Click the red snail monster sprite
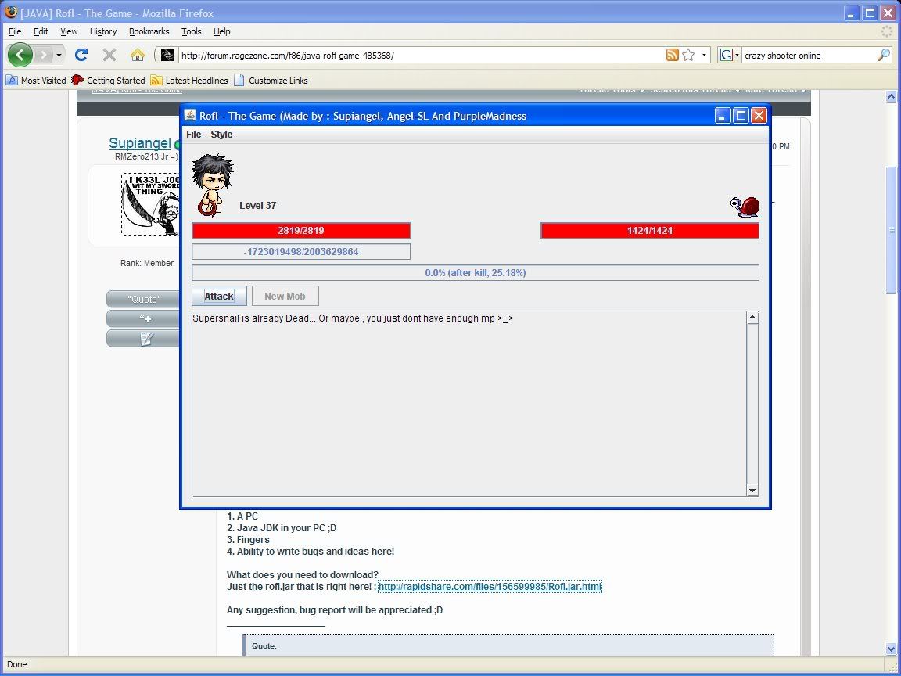The image size is (901, 676). [x=746, y=207]
